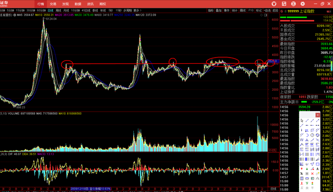Image resolution: width=333 pixels, height=192 pixels.
Task: Select the arrow pointer drawing tool
Action: pos(302,121)
